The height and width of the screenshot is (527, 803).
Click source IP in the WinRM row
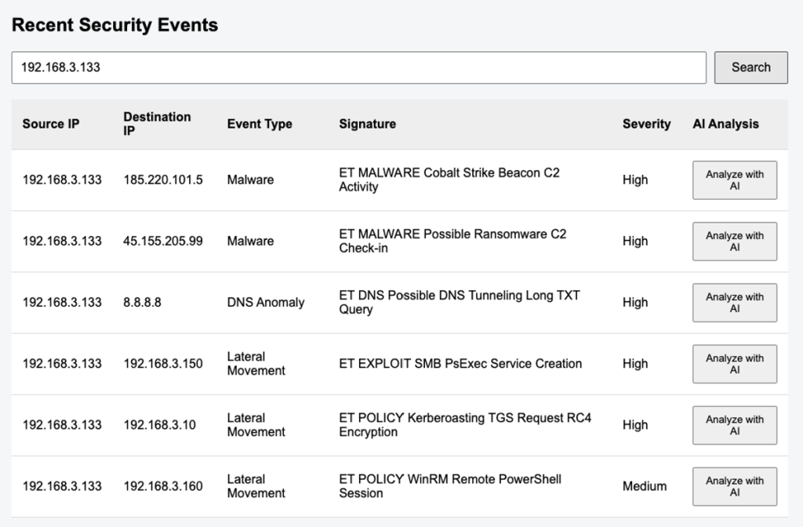tap(62, 486)
